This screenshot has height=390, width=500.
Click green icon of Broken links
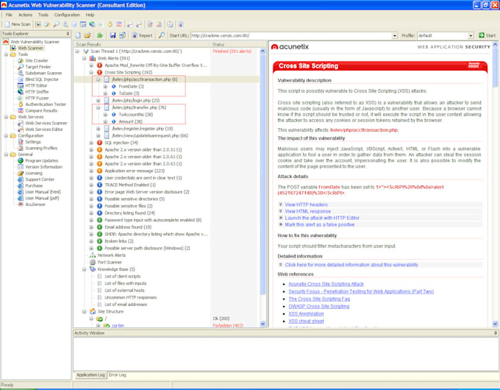click(99, 241)
